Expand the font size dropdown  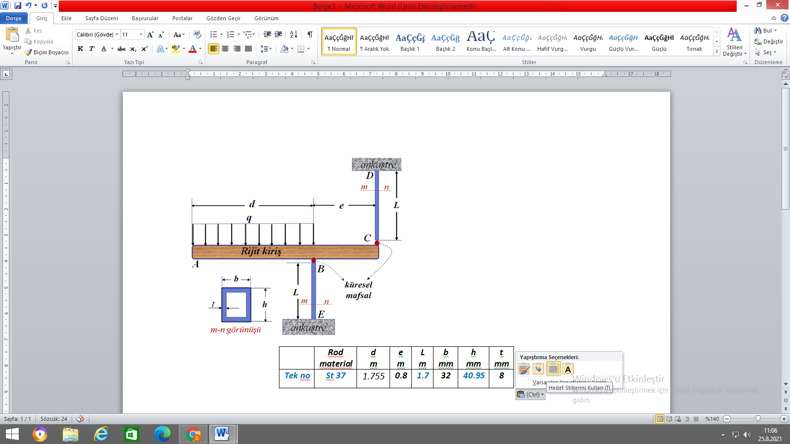click(x=141, y=35)
